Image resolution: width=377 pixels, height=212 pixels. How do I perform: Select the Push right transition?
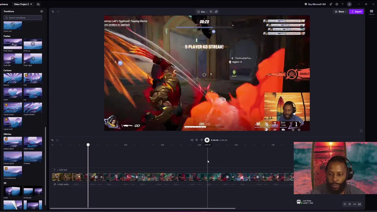33,59
